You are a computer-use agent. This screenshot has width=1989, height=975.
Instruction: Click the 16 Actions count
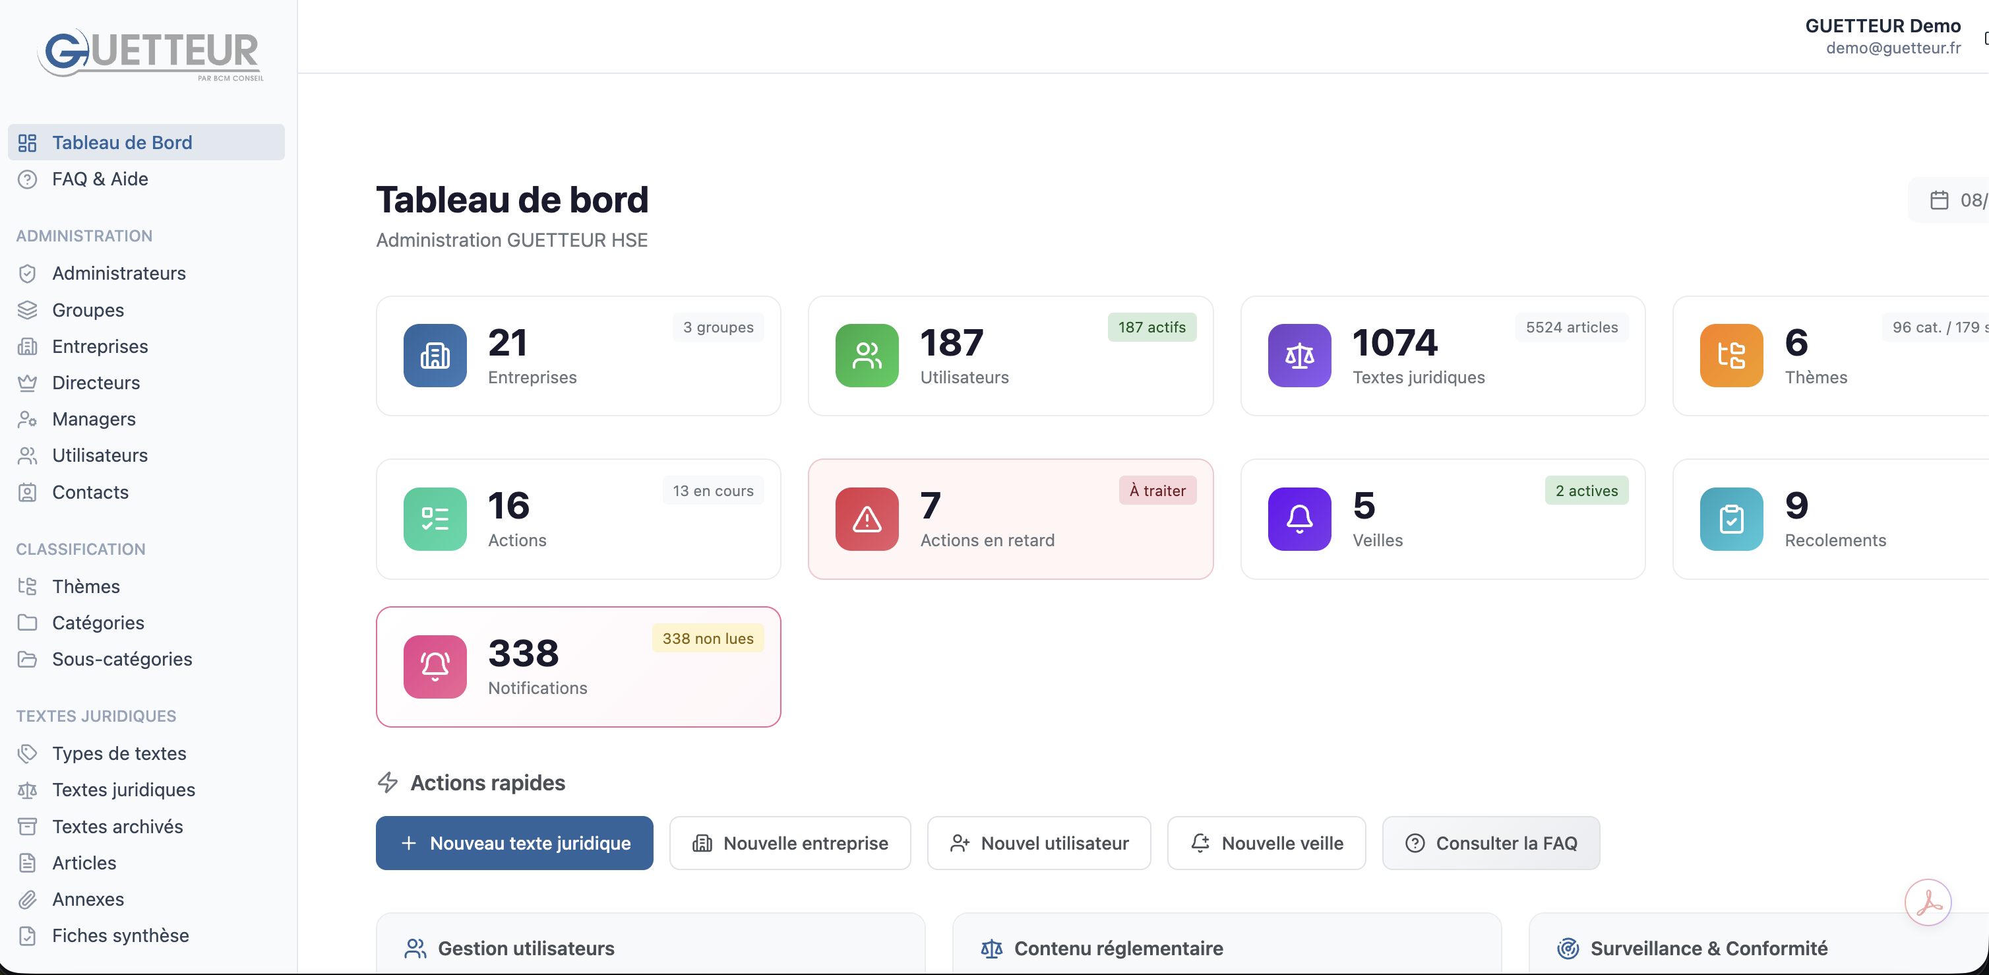[x=509, y=506]
